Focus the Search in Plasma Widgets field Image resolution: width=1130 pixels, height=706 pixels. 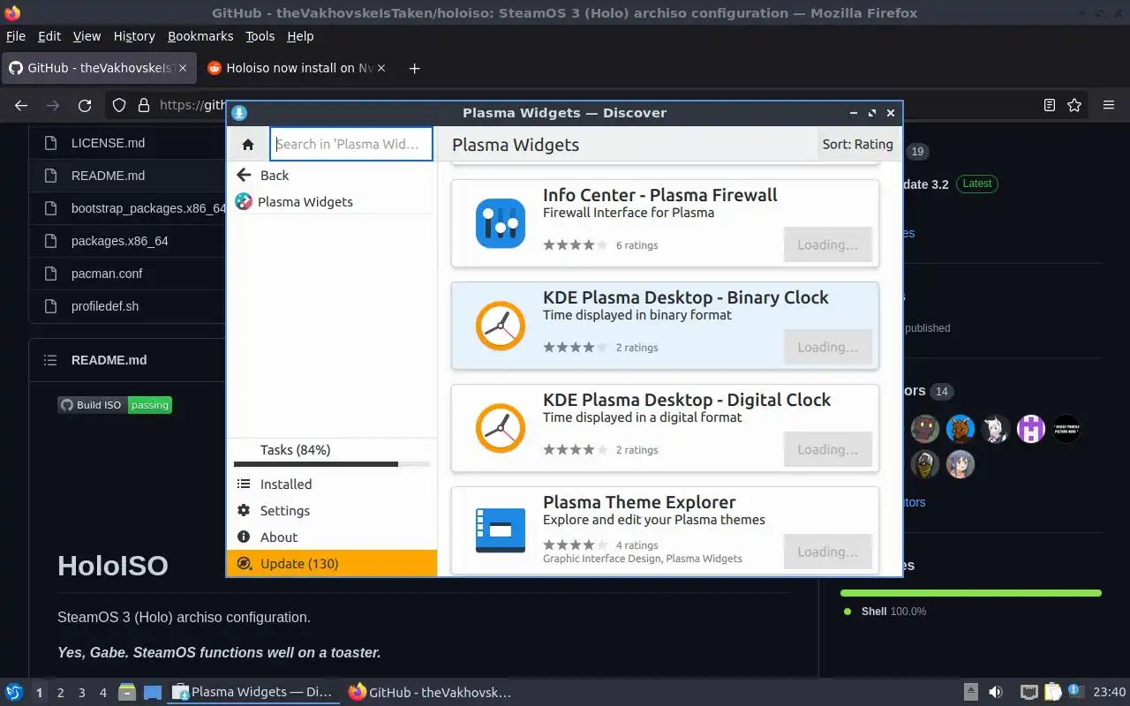pos(351,144)
